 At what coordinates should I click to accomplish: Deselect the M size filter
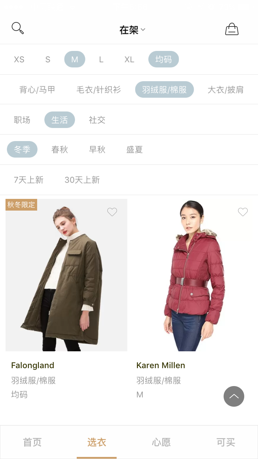(75, 59)
